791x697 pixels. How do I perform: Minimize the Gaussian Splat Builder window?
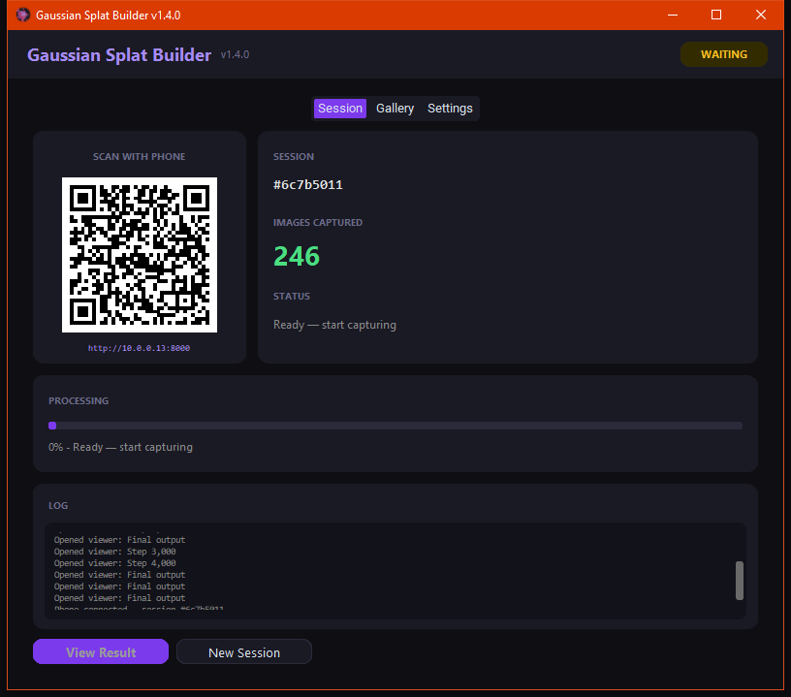(673, 16)
